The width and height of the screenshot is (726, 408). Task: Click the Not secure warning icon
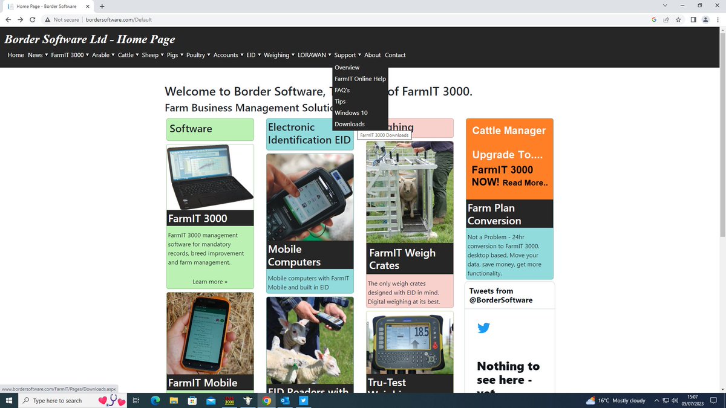(x=48, y=19)
